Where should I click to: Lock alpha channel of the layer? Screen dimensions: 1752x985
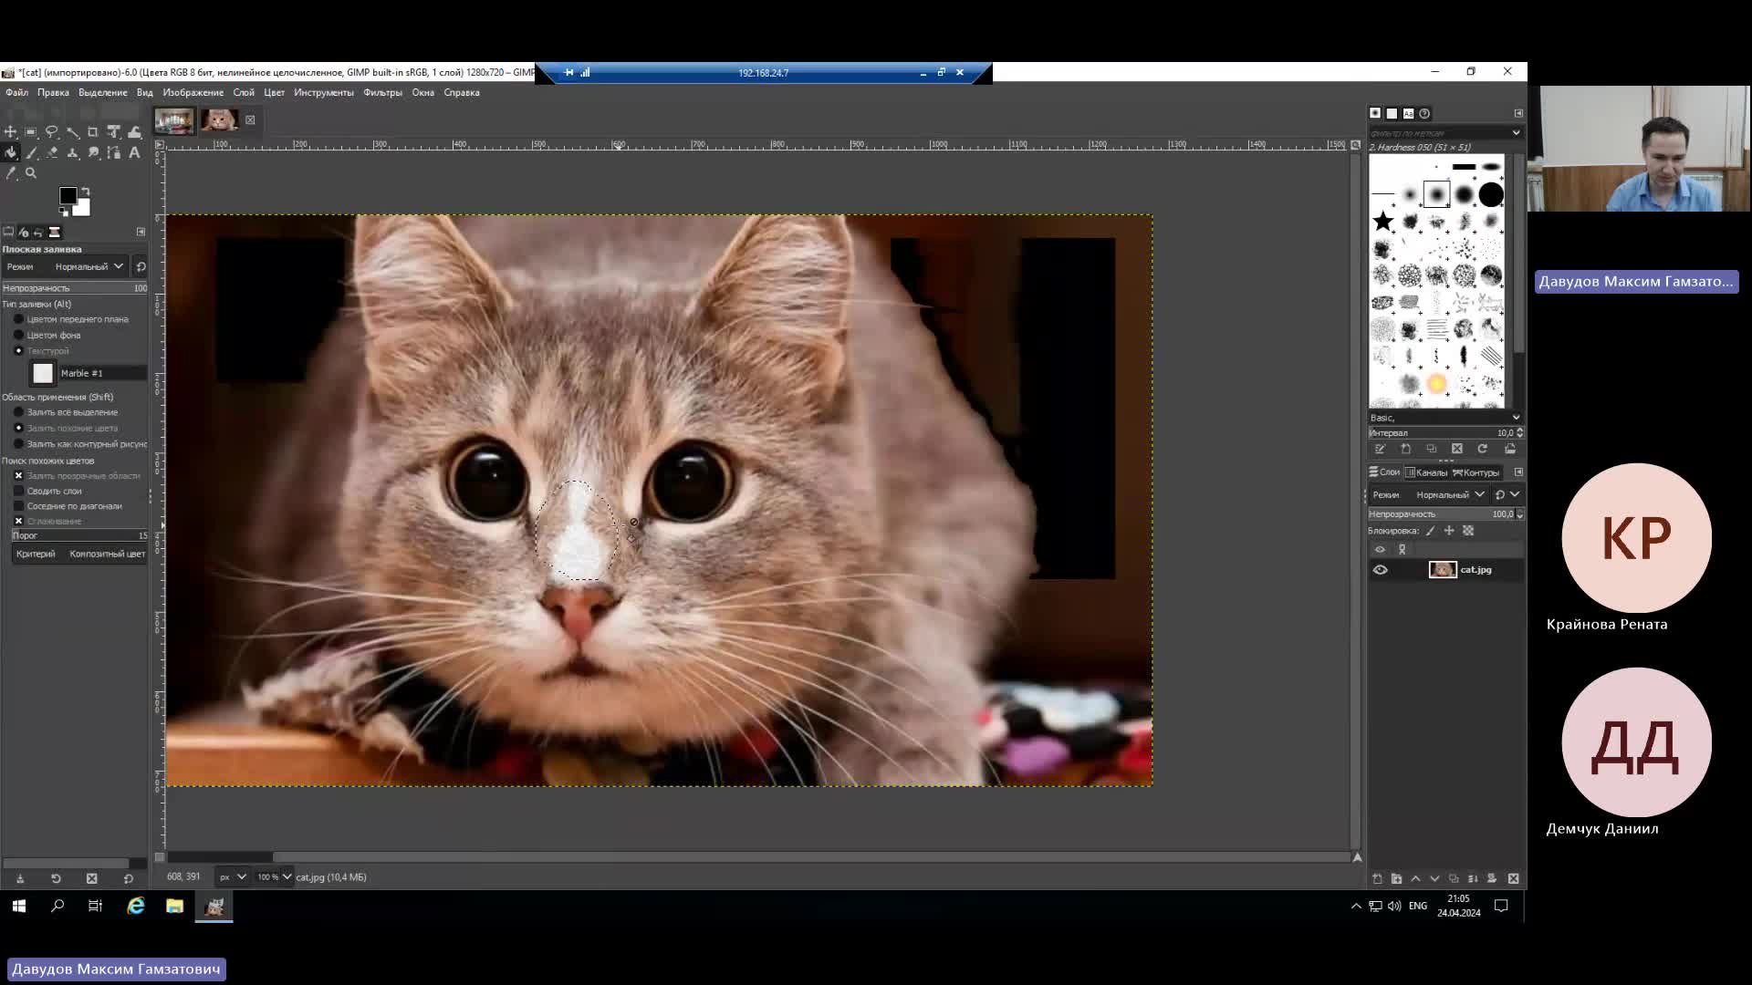[1468, 531]
